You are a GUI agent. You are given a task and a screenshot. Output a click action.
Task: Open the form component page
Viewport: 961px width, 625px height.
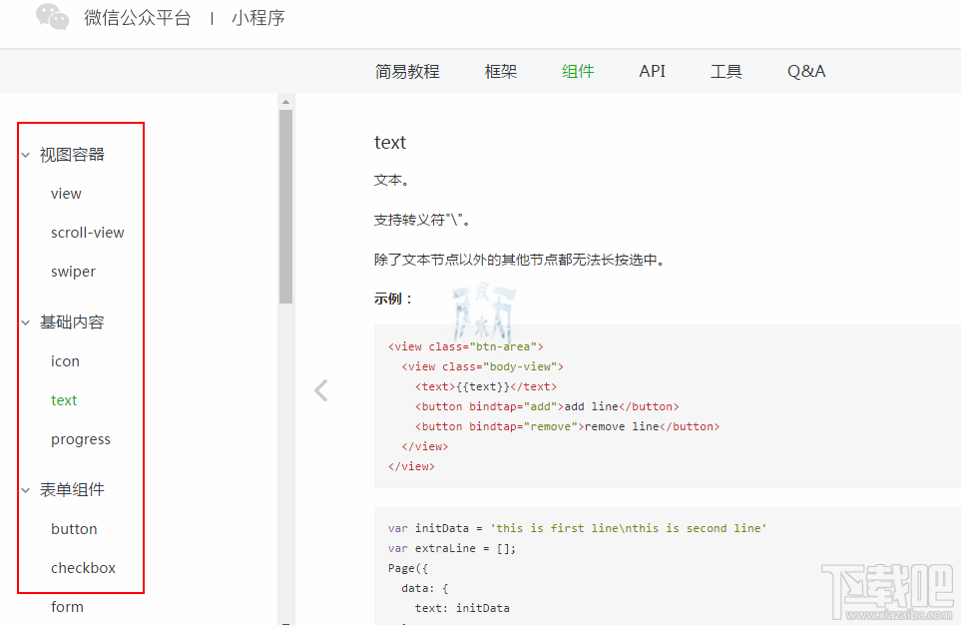coord(68,607)
